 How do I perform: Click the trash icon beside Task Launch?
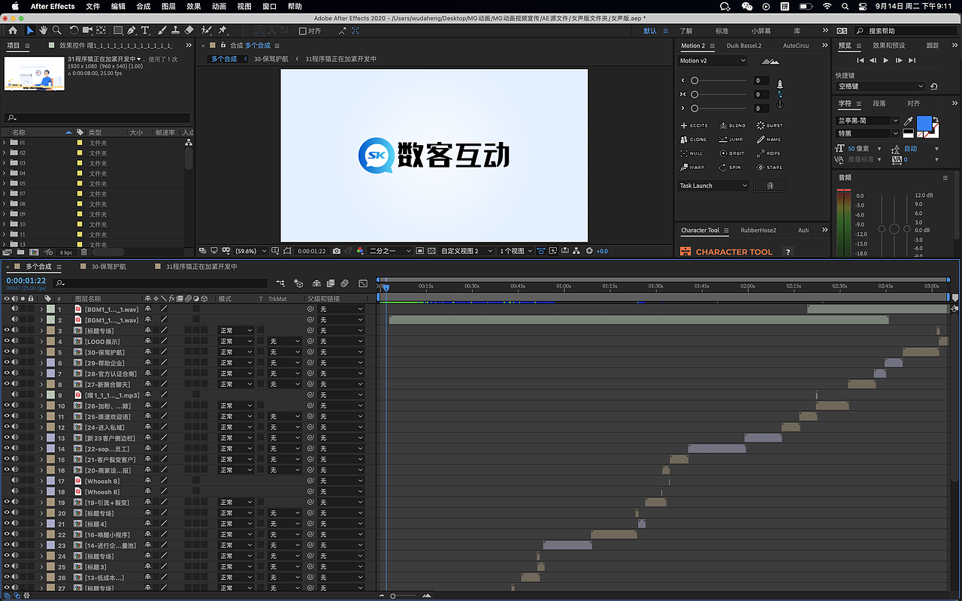tap(770, 186)
